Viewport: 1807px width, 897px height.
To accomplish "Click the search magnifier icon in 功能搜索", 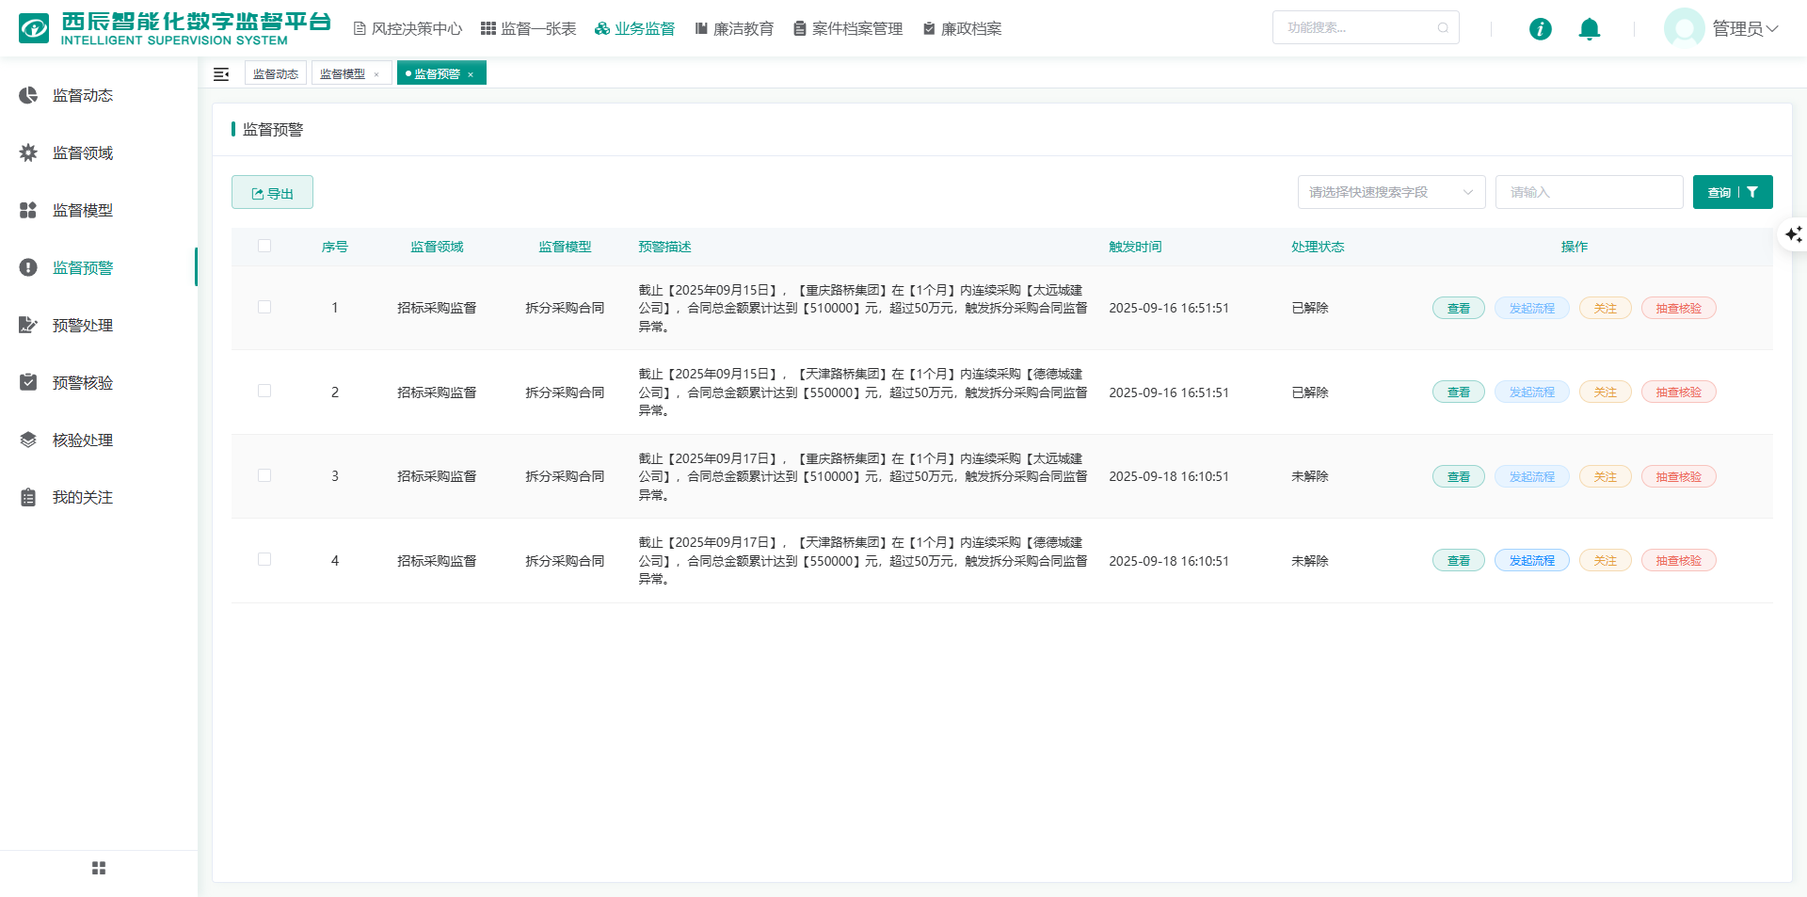I will click(x=1443, y=28).
